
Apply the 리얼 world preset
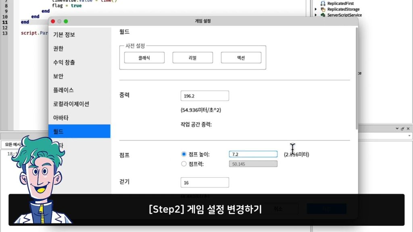point(192,58)
